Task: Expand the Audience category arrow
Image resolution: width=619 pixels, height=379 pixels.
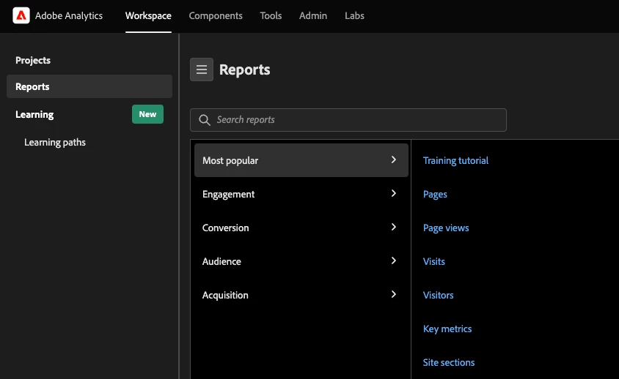Action: [394, 260]
